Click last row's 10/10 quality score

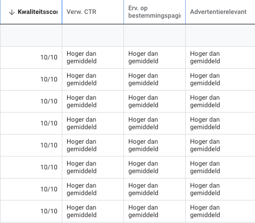tap(49, 211)
